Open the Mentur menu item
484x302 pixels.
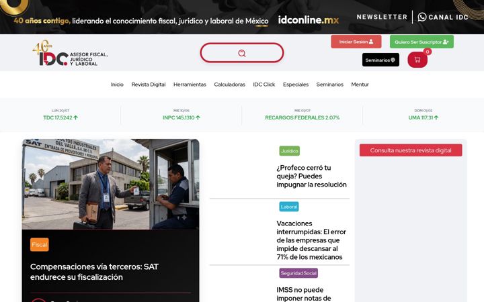click(x=360, y=85)
